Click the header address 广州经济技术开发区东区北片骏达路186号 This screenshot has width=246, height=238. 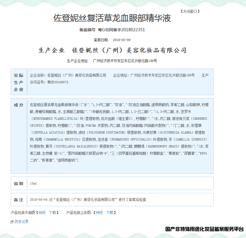pyautogui.click(x=125, y=61)
